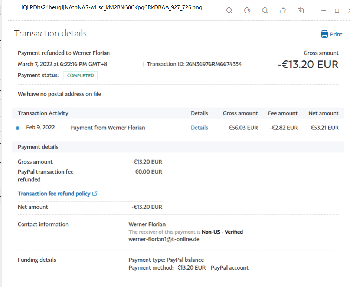Click the Payment details section header
This screenshot has height=287, width=350.
(x=38, y=147)
